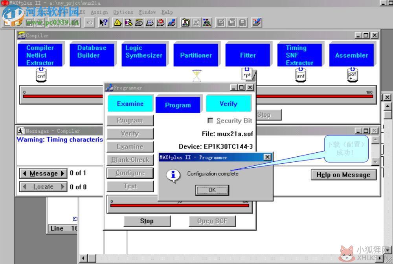Open the Timing Analyzer clock icon
This screenshot has height=264, width=393.
[x=161, y=23]
